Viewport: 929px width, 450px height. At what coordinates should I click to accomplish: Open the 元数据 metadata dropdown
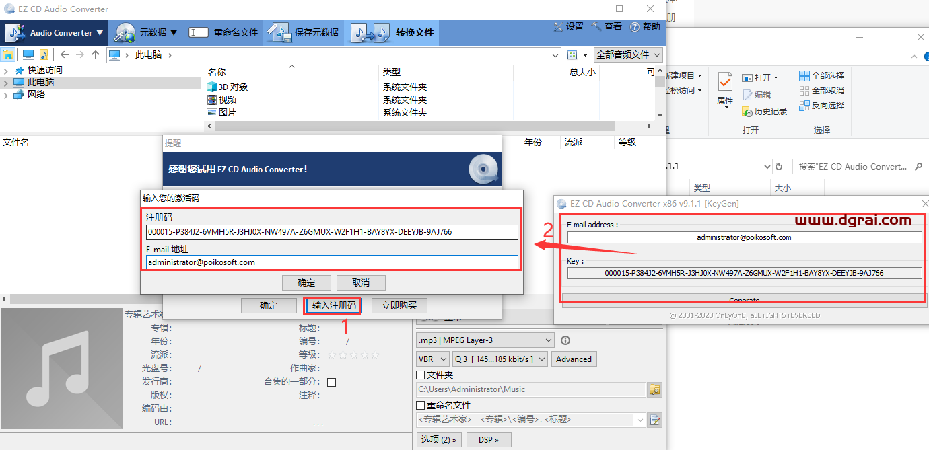(146, 32)
